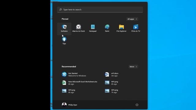Launch Films & TV app

pos(136,28)
